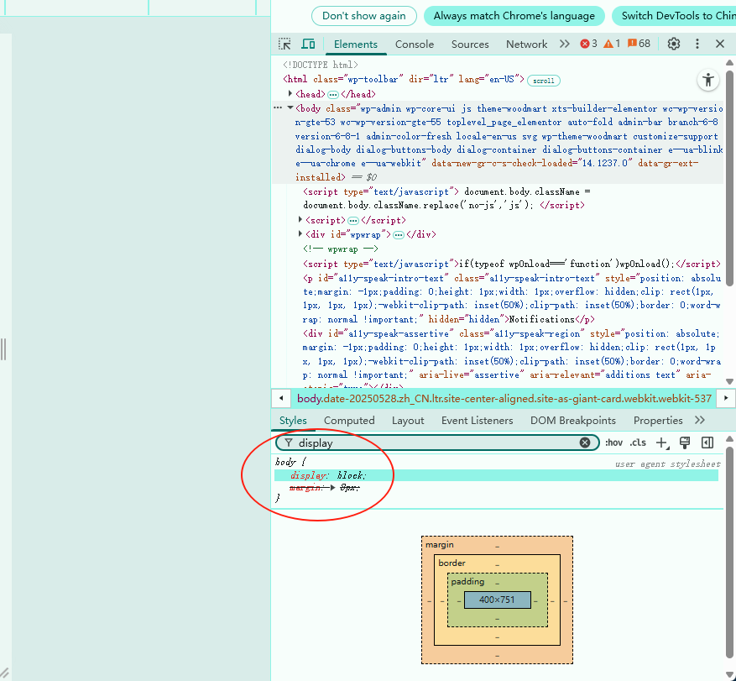Expand the div#wpwrap tree node
Screen dimensions: 736x681
(x=301, y=234)
